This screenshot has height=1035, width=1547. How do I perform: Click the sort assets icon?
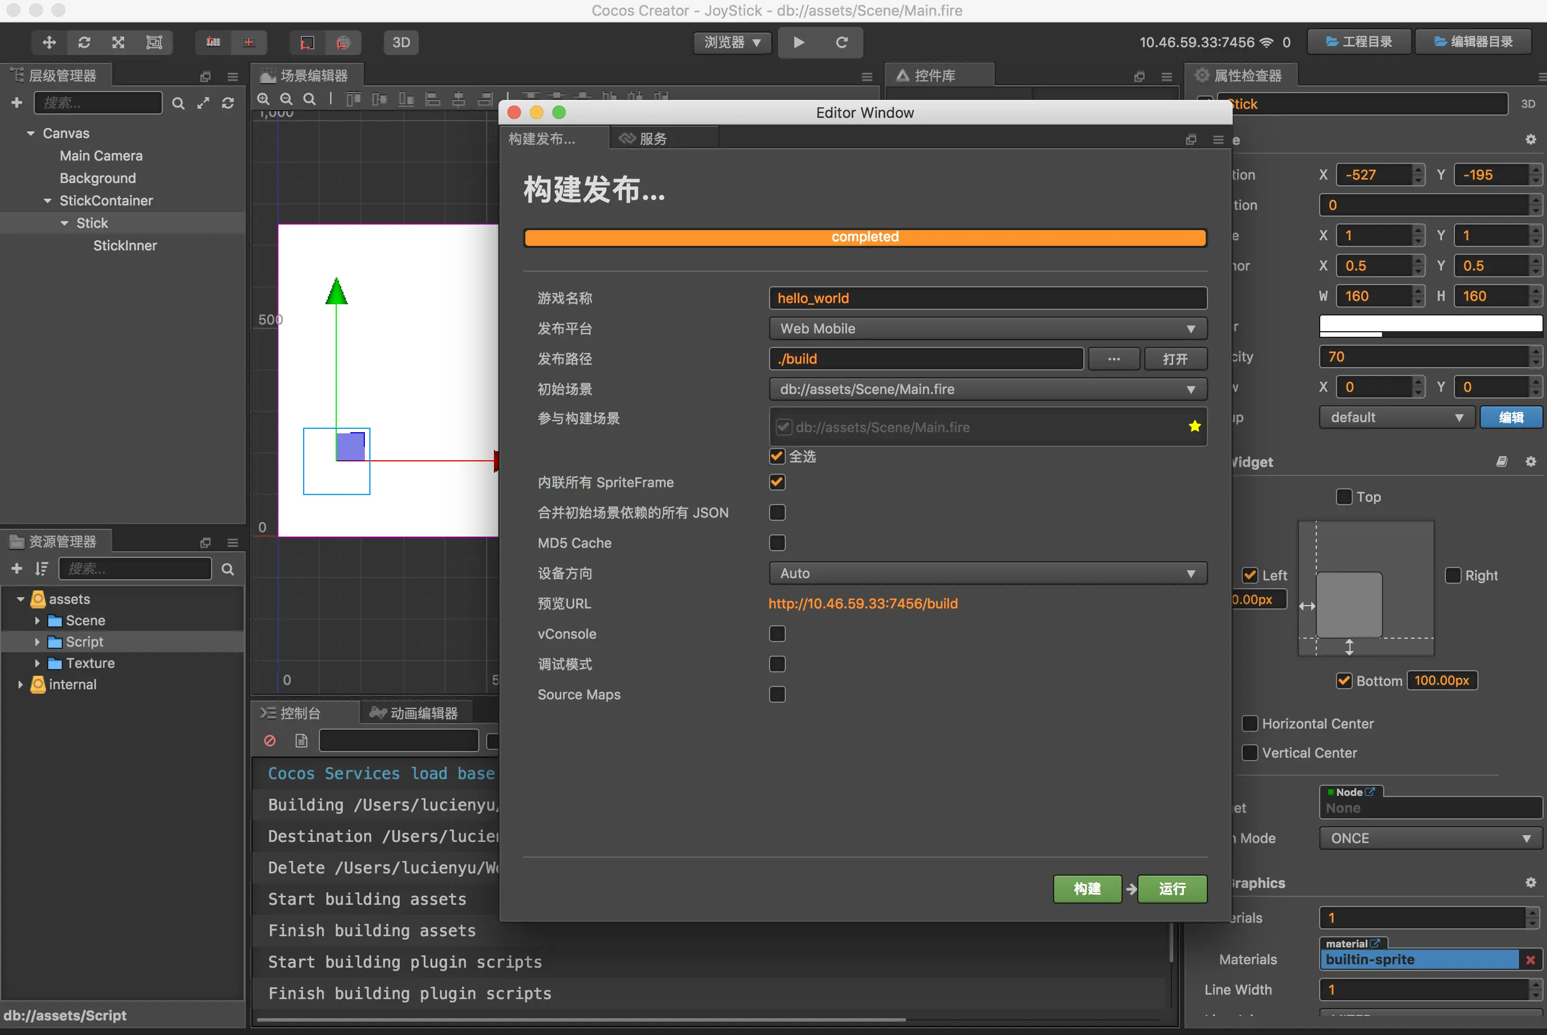click(x=42, y=569)
